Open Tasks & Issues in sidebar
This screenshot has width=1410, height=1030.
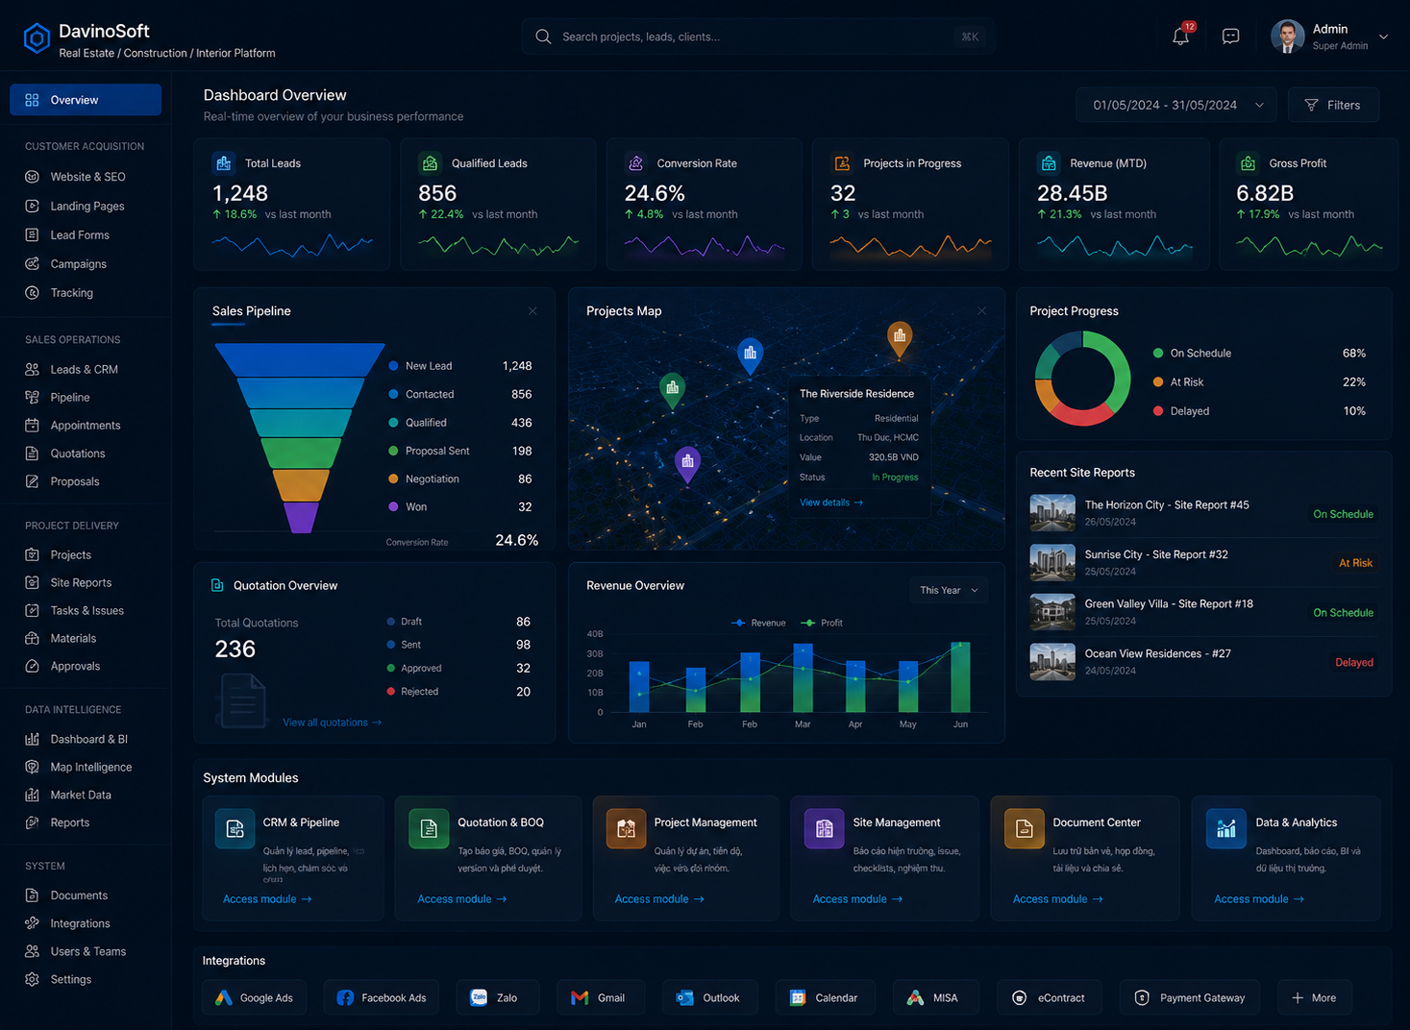click(x=86, y=610)
